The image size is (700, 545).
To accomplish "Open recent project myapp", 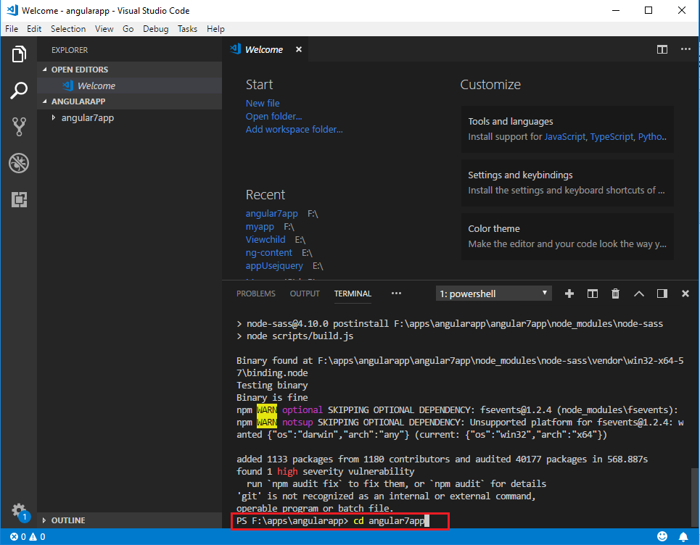I will coord(260,227).
